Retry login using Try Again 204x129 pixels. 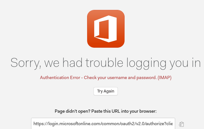pos(106,91)
